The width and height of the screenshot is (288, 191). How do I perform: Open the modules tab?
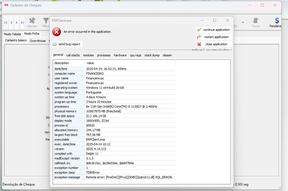point(88,55)
